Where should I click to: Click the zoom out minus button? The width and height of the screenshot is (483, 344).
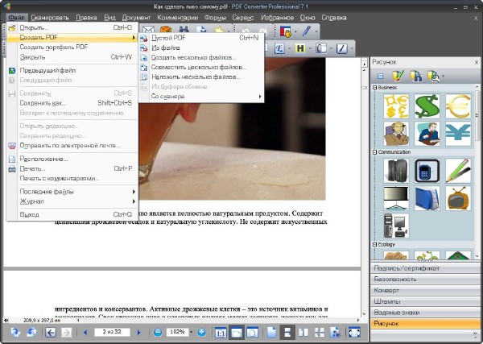coord(158,332)
